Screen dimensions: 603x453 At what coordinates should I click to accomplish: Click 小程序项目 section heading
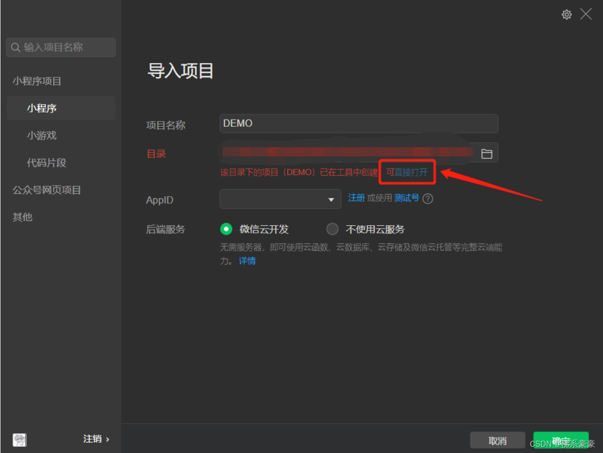pos(37,81)
